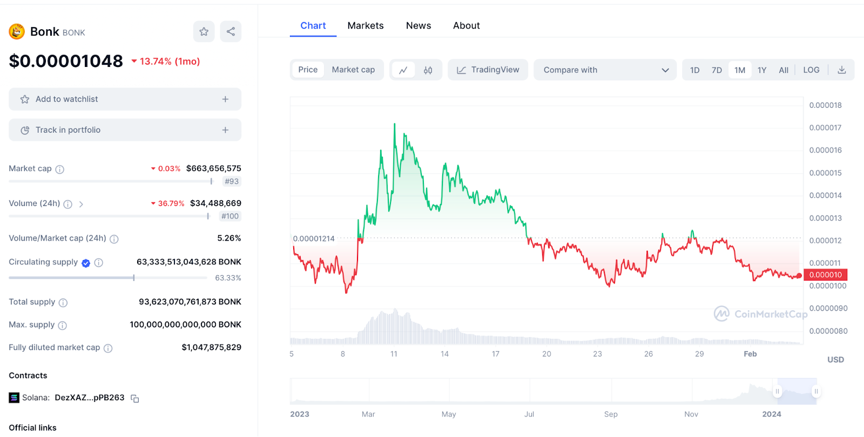Set chart range to All
Viewport: 864px width, 437px height.
[x=784, y=70]
